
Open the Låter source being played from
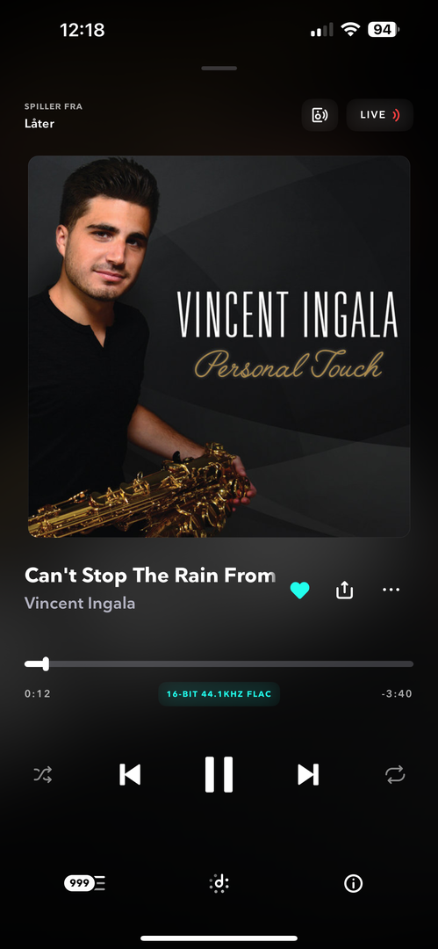coord(39,124)
